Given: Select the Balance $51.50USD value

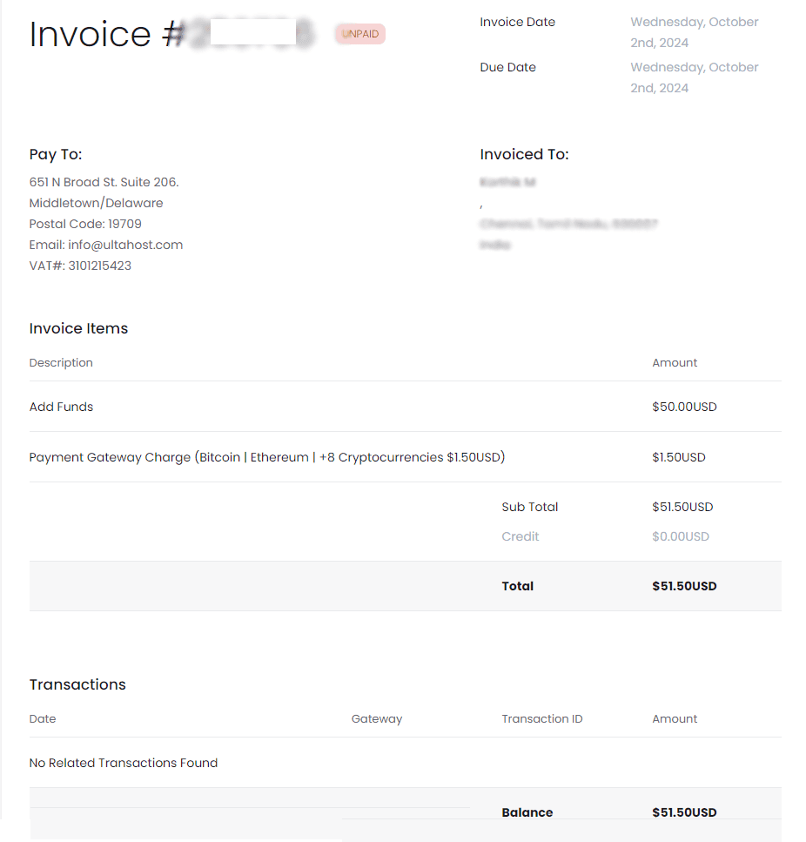Looking at the screenshot, I should point(684,812).
